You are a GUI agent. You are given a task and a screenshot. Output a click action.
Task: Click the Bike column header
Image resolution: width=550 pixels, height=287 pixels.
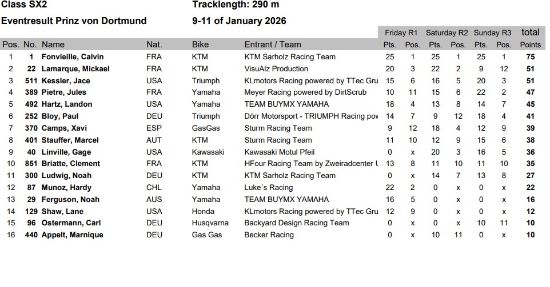(201, 45)
